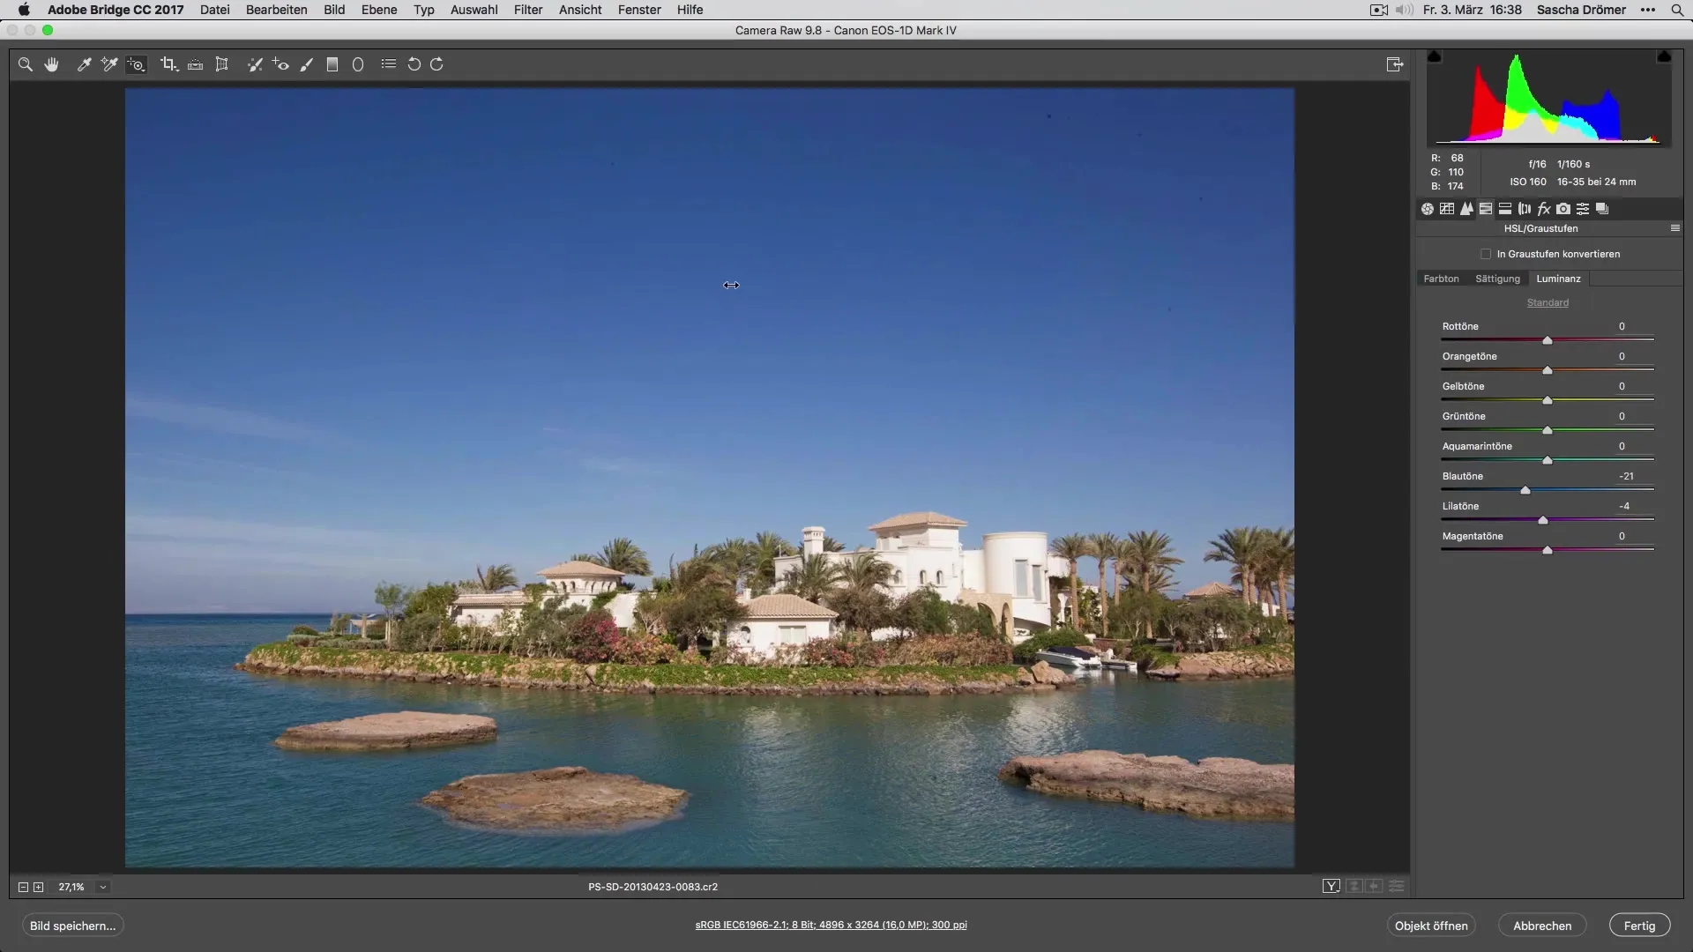The image size is (1693, 952).
Task: Click the Fertig button
Action: (x=1639, y=926)
